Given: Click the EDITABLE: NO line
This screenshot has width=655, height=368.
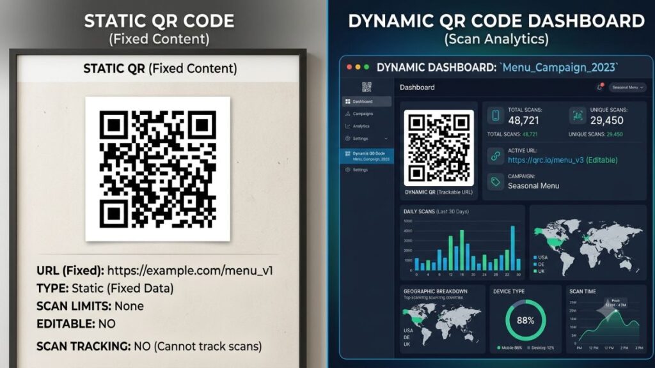Looking at the screenshot, I should (x=76, y=324).
